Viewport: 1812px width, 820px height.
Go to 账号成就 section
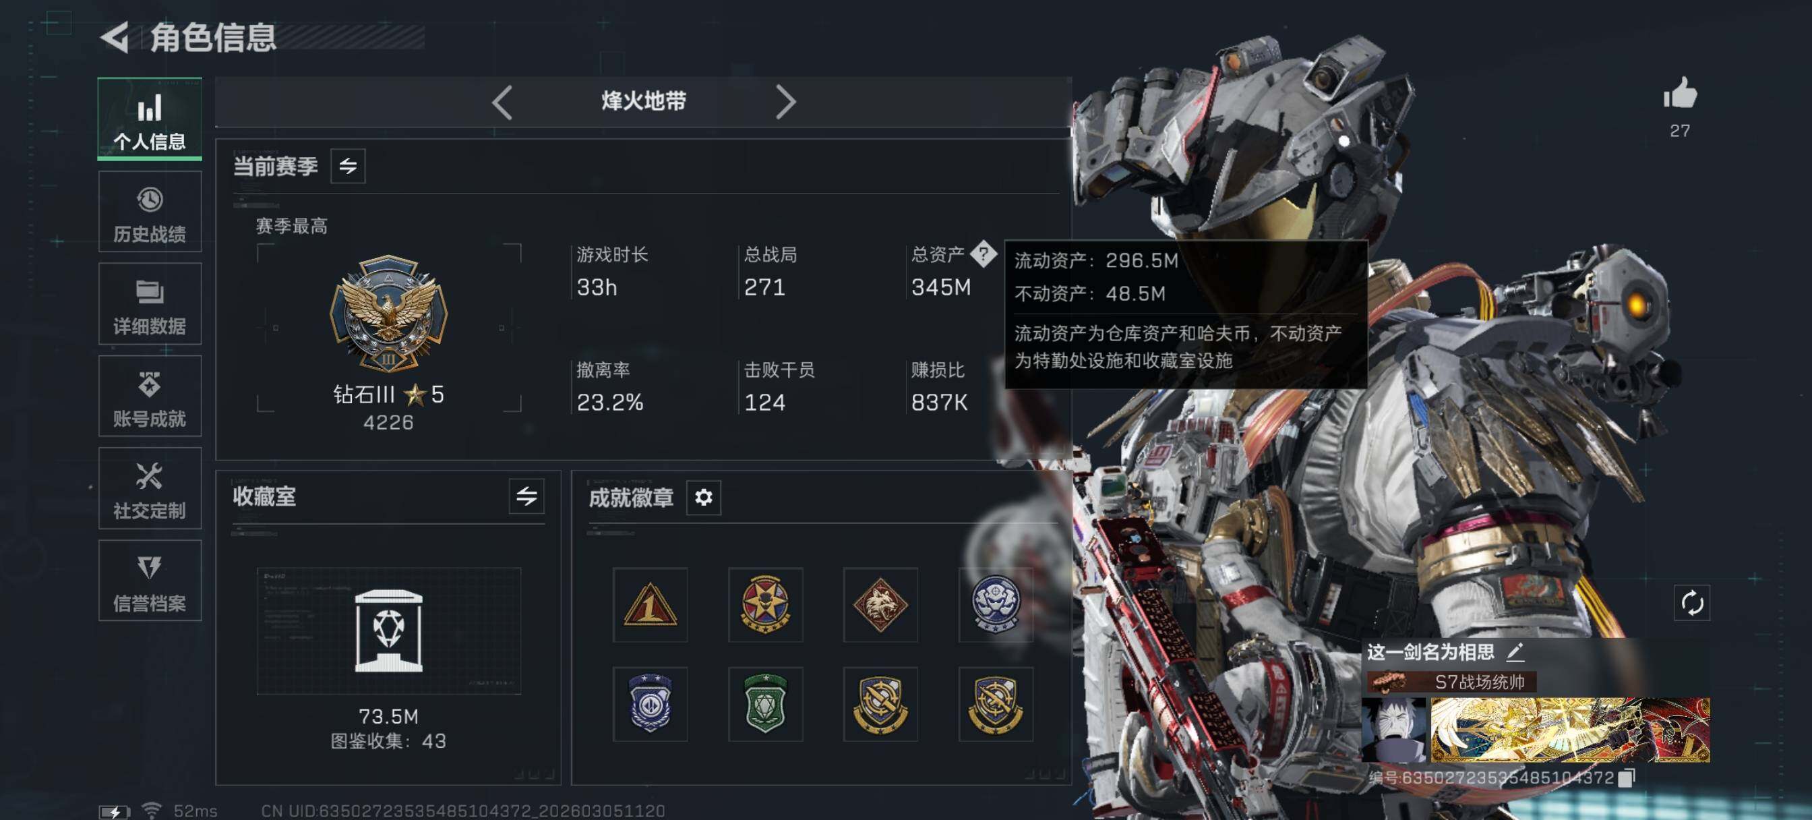[x=150, y=397]
